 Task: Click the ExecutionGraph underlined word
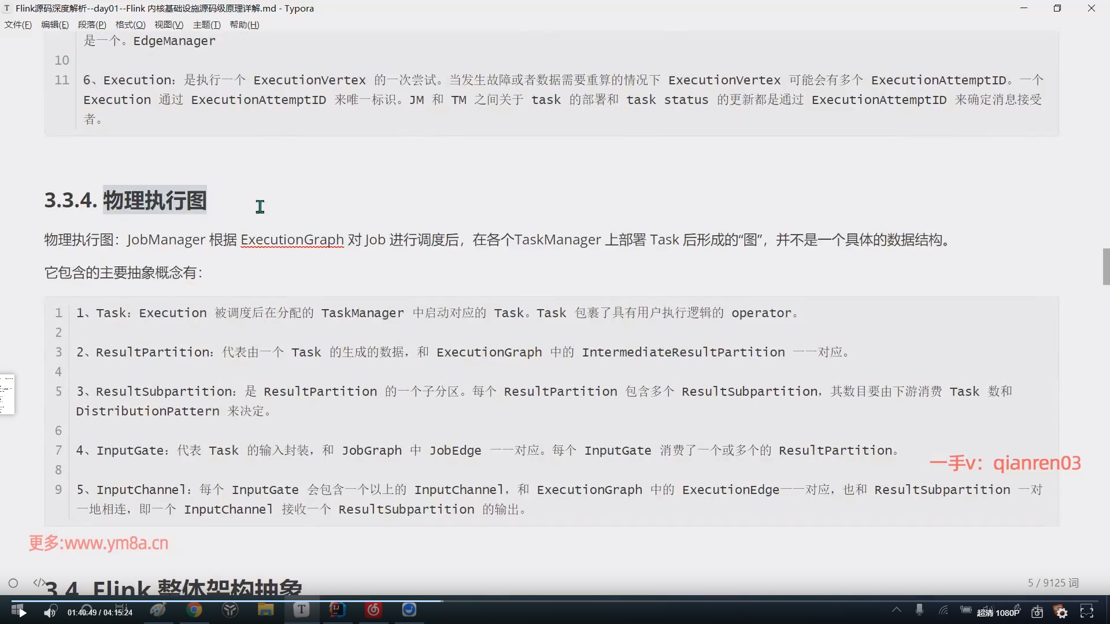[292, 240]
